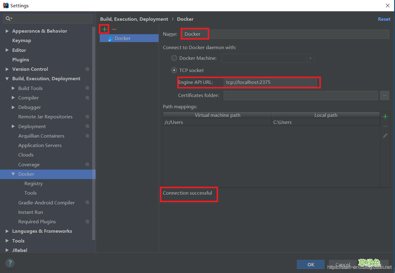Click the Reset link

(x=384, y=19)
